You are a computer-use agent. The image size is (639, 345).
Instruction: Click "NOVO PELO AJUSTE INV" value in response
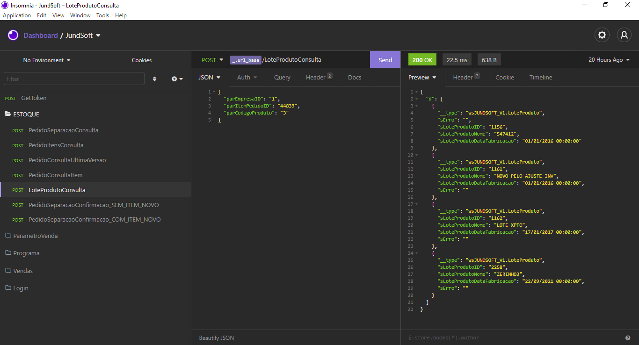pos(526,176)
